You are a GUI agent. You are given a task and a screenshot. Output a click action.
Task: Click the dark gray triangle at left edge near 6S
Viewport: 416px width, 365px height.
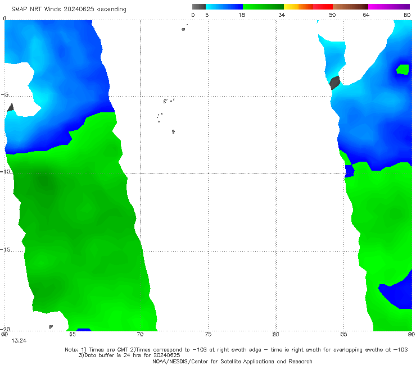click(x=10, y=108)
